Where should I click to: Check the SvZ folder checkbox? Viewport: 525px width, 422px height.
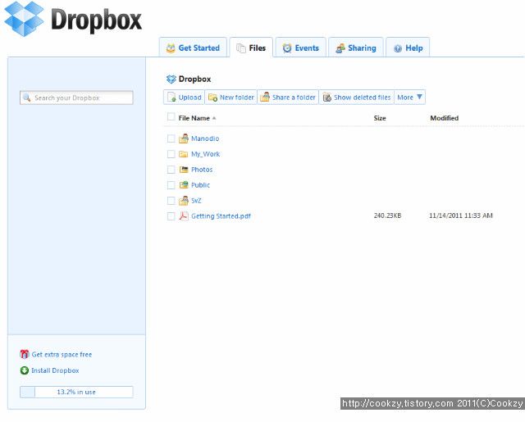coord(171,201)
